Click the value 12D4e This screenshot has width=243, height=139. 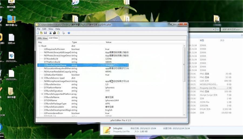click(x=109, y=59)
